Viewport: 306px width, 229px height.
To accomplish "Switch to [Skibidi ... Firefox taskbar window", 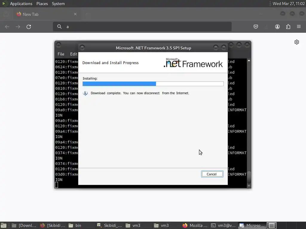I will [53, 225].
